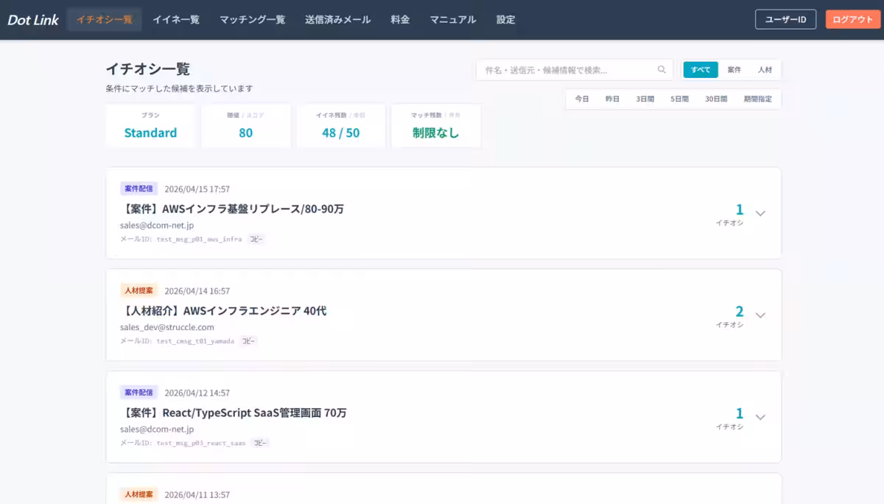Image resolution: width=884 pixels, height=504 pixels.
Task: Click sender sales_dev@struccle.com
Action: (167, 327)
